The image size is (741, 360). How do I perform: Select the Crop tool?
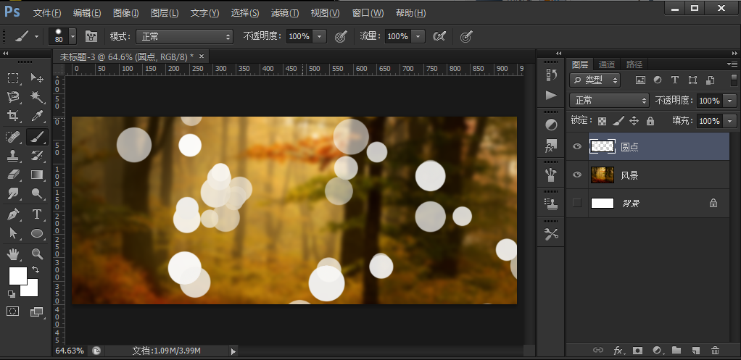tap(13, 116)
